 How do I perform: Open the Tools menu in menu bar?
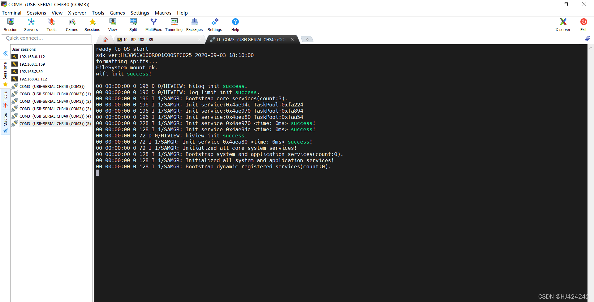(98, 13)
